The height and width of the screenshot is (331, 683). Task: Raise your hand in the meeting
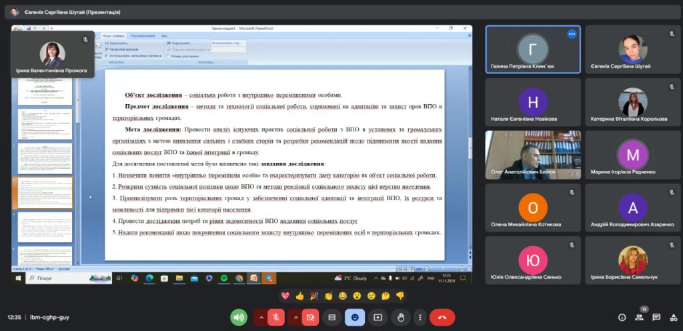400,317
